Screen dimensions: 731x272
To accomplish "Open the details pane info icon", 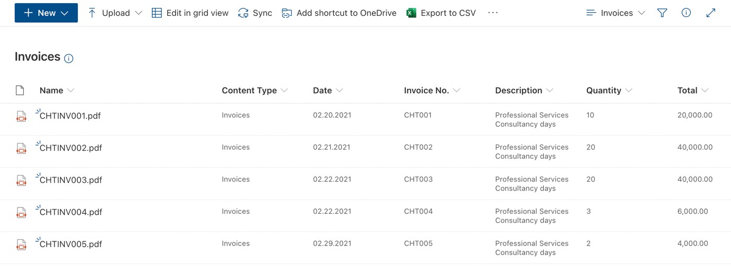I will tap(686, 13).
